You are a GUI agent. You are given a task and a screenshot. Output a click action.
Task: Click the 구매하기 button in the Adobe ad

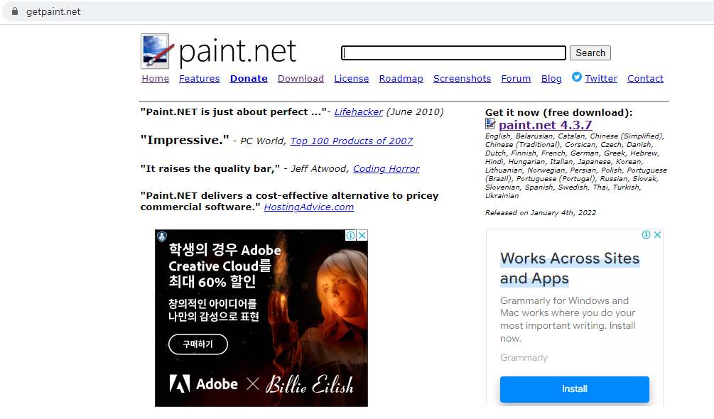pyautogui.click(x=198, y=344)
